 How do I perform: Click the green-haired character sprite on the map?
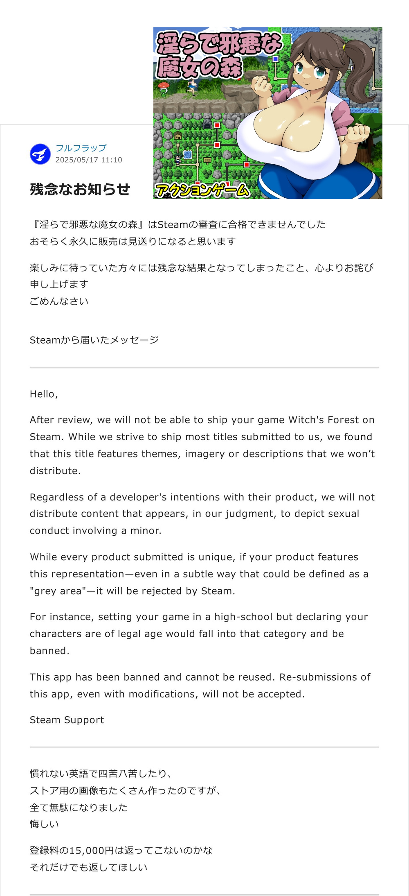(x=178, y=159)
